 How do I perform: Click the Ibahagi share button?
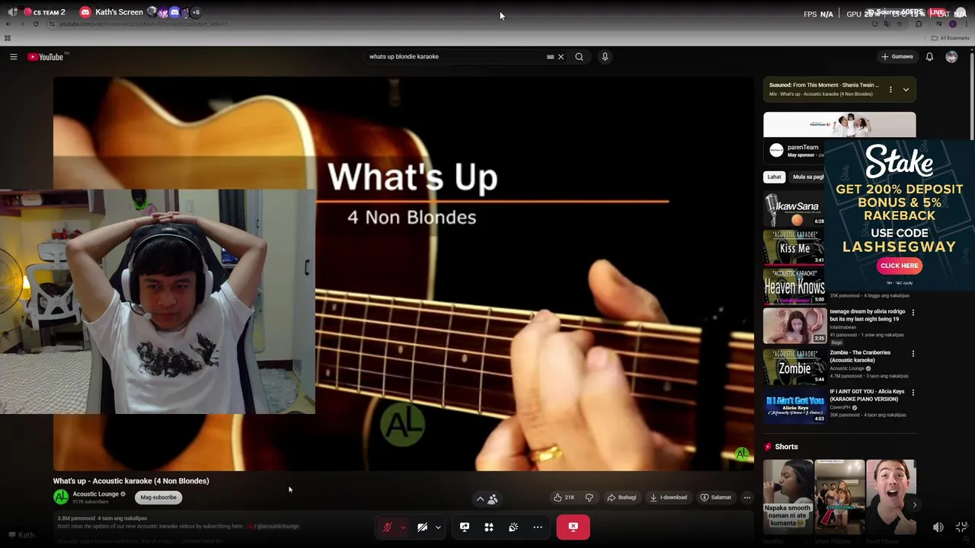622,497
